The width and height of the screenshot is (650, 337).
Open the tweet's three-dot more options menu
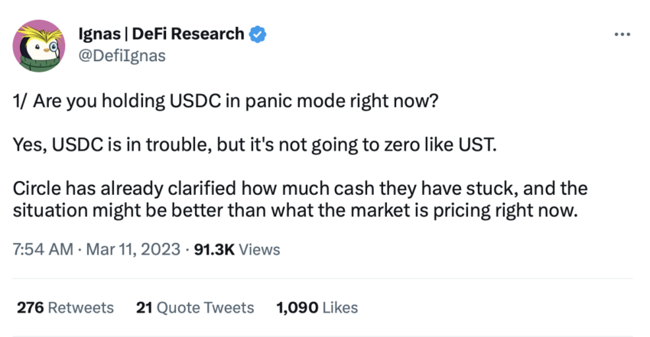click(x=622, y=35)
